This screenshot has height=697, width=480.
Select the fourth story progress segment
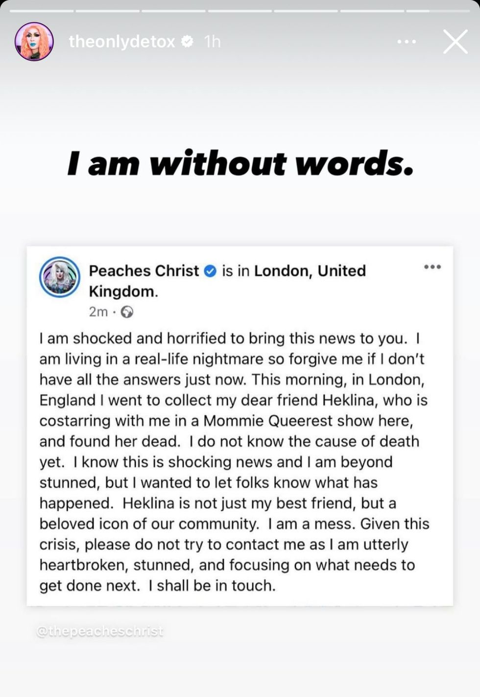tap(240, 10)
